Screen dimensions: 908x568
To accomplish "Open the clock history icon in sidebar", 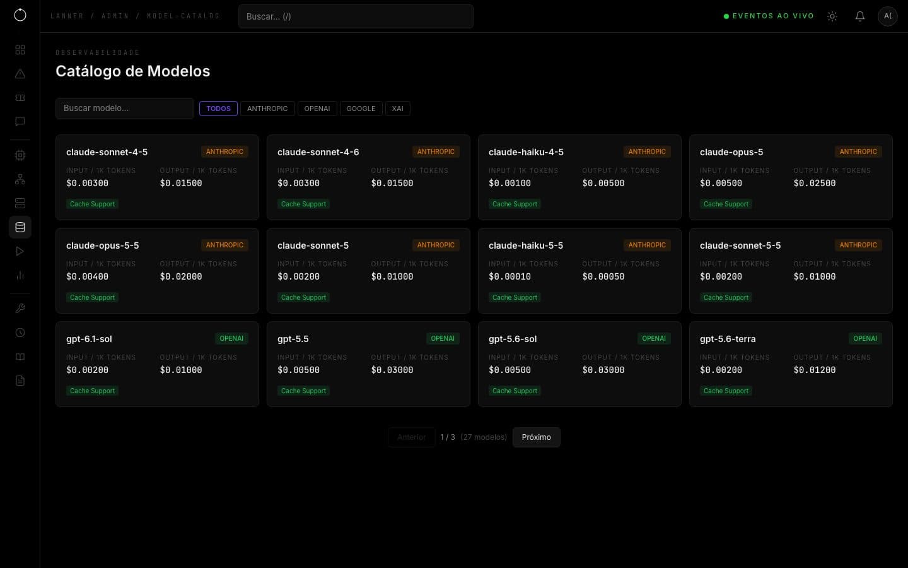I will coord(20,333).
